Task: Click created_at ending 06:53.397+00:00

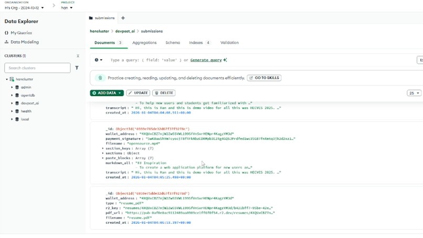Action: (161, 223)
